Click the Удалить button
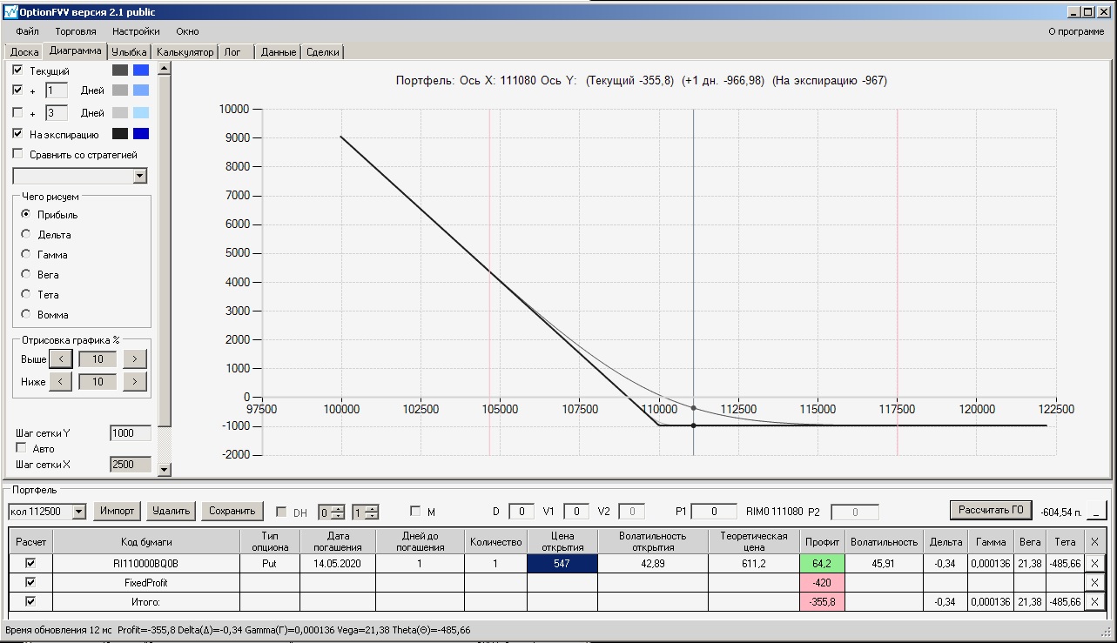 [x=171, y=511]
